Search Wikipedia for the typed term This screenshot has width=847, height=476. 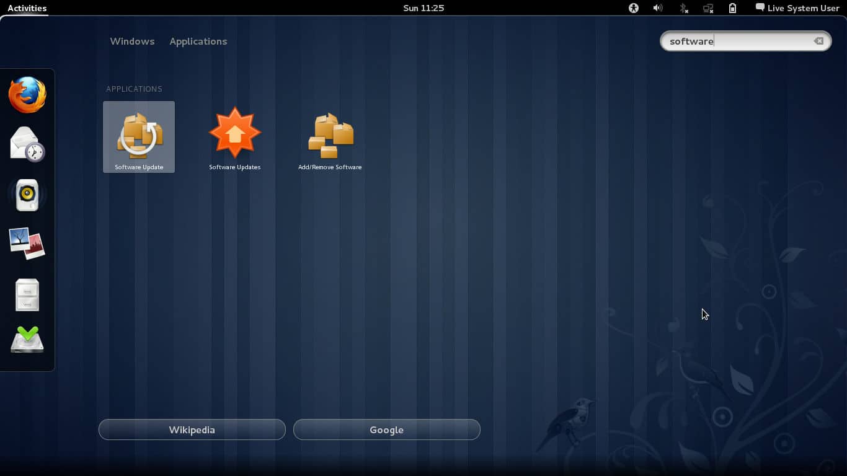pos(192,430)
